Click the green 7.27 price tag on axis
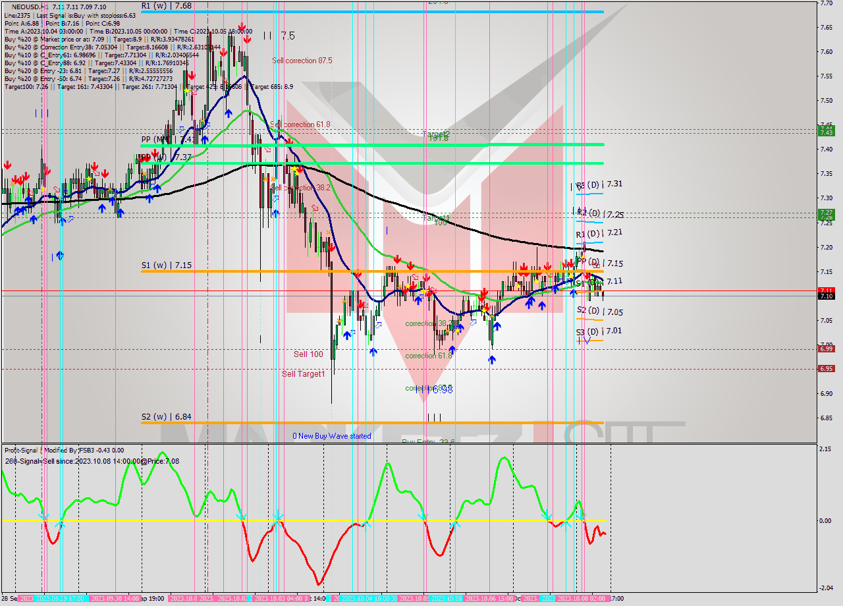The width and height of the screenshot is (843, 606). (x=827, y=212)
